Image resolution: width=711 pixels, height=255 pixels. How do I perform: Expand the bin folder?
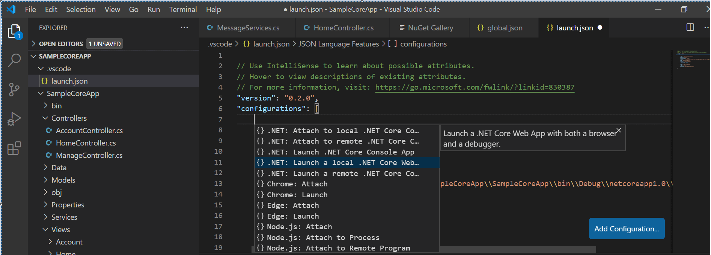46,106
